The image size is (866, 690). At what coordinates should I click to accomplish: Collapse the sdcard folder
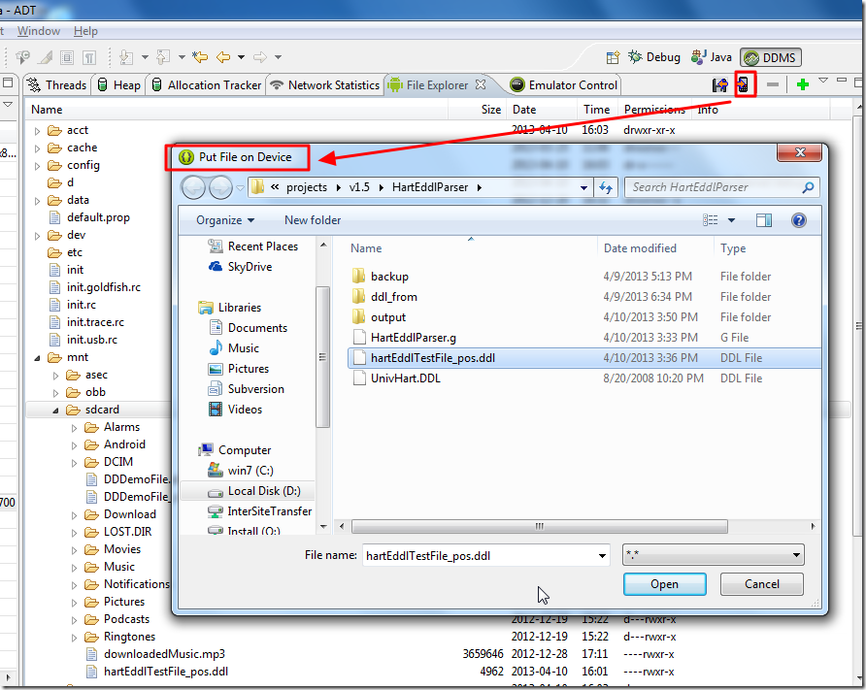[x=55, y=411]
